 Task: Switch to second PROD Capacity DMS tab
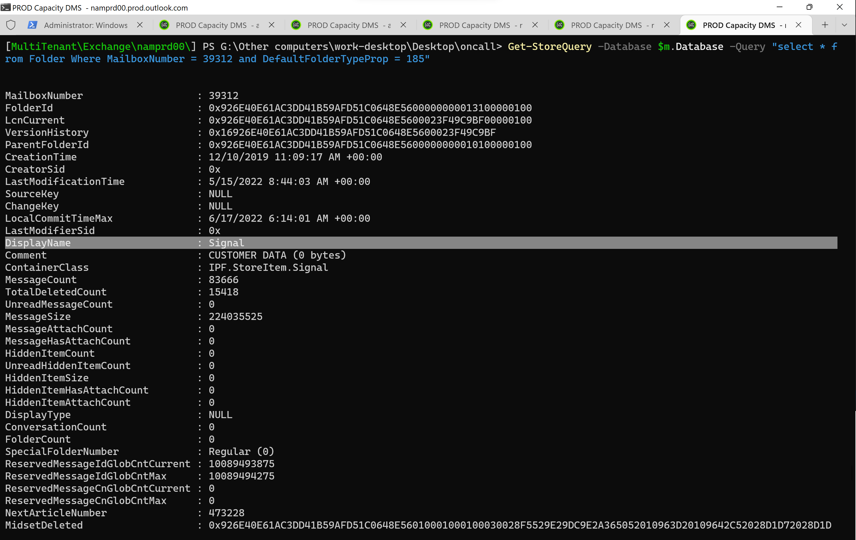(211, 25)
